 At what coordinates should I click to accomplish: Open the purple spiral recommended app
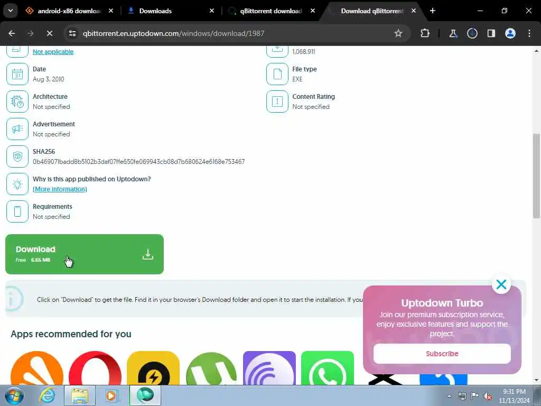pos(269,368)
